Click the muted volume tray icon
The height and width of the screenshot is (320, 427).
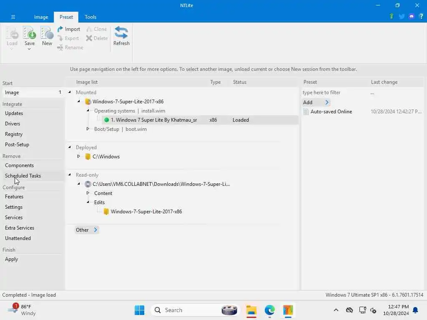(373, 310)
